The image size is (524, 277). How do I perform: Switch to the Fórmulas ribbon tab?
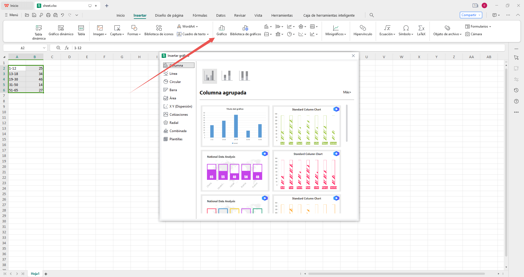pyautogui.click(x=200, y=15)
